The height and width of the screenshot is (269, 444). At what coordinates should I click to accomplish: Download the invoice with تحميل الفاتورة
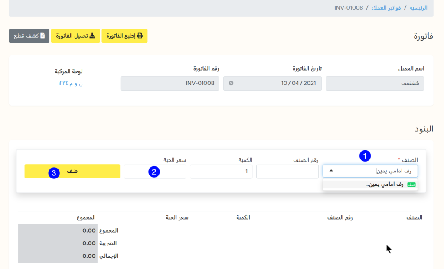click(x=75, y=36)
